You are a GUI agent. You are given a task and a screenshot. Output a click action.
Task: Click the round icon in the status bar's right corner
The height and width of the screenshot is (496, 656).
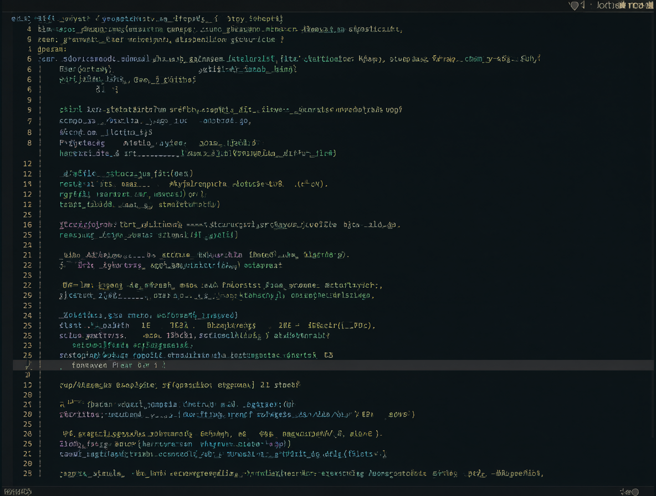pyautogui.click(x=635, y=492)
